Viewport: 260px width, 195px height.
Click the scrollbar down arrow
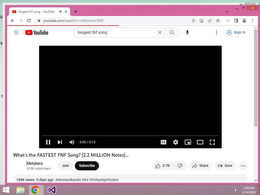pyautogui.click(x=256, y=181)
